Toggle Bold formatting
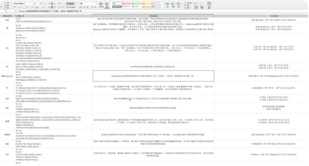The height and width of the screenshot is (166, 309). point(15,7)
